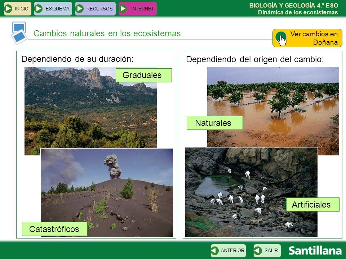
Task: Open the ESQUEMA section
Action: 53,9
